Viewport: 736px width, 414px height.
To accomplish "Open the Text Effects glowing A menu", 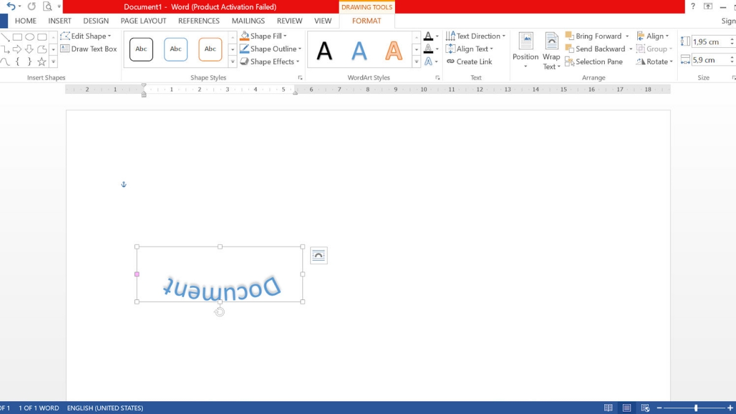I will pyautogui.click(x=431, y=62).
